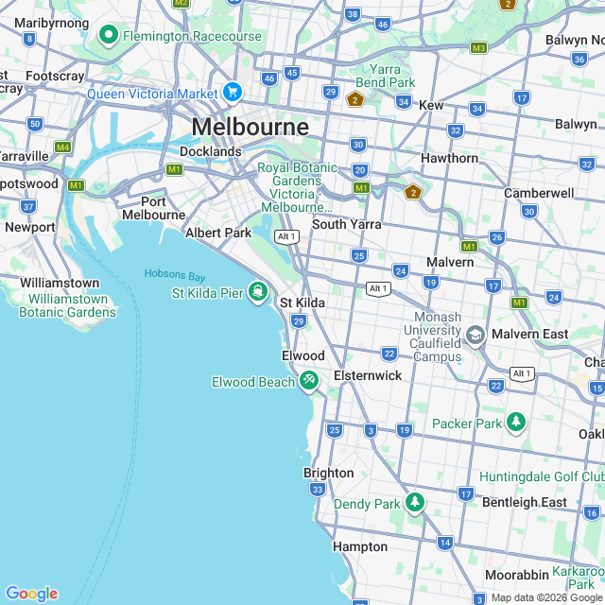
Task: Select the Moorabbin label
Action: pyautogui.click(x=517, y=575)
